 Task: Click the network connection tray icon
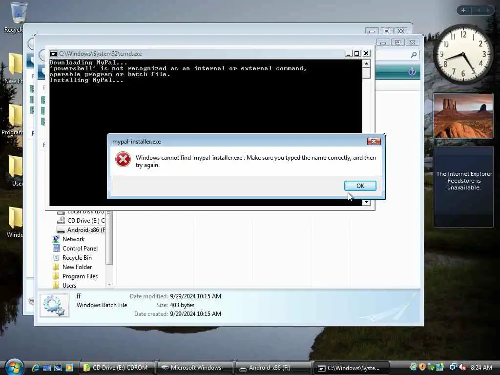click(453, 367)
